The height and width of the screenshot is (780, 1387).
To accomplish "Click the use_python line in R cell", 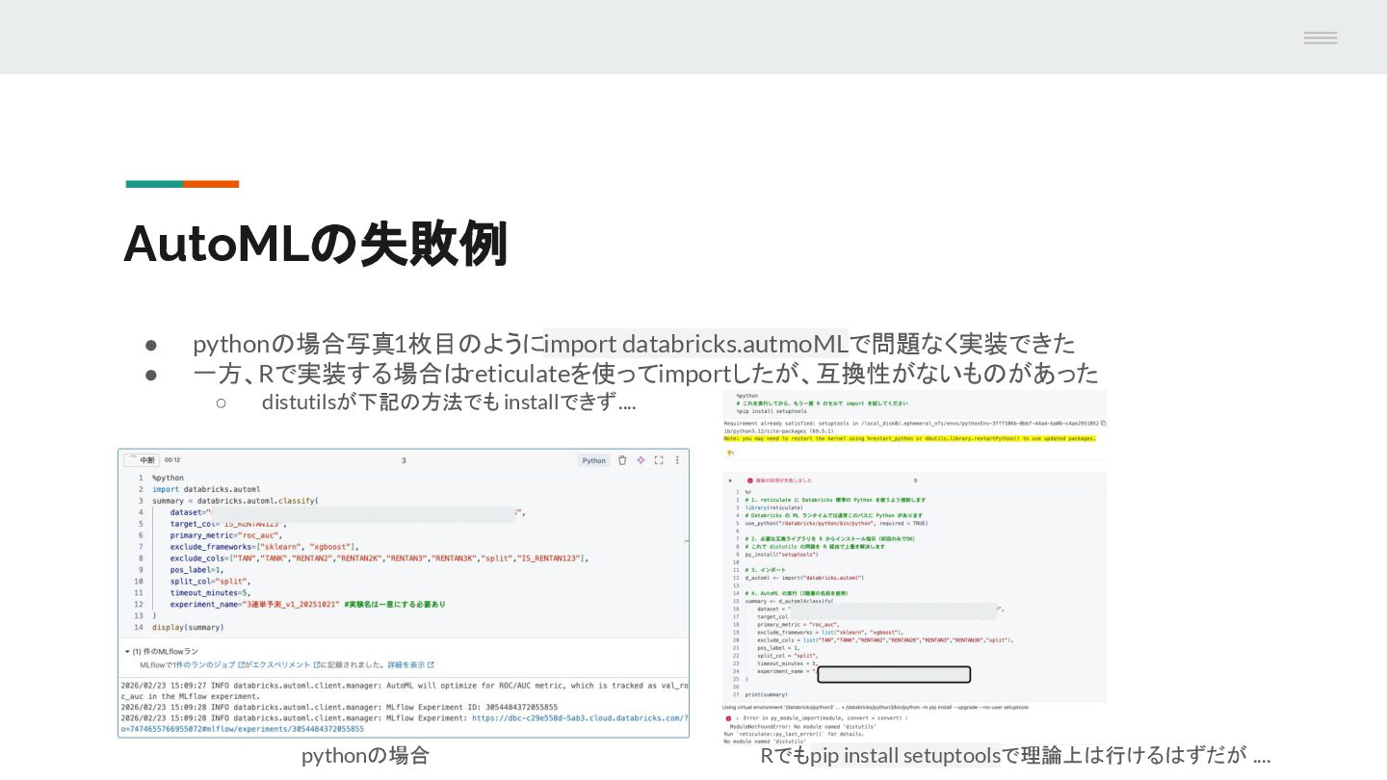I will 836,523.
